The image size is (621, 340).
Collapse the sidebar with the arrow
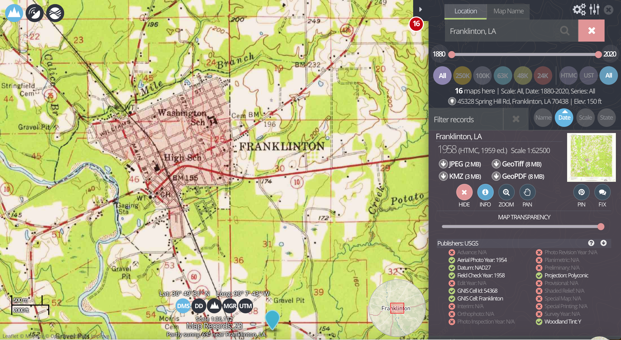[420, 9]
